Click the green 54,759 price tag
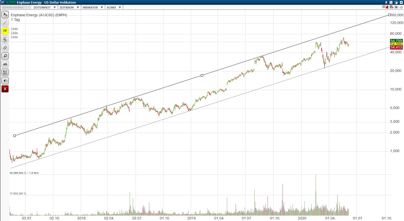This screenshot has width=404, height=221. click(396, 41)
